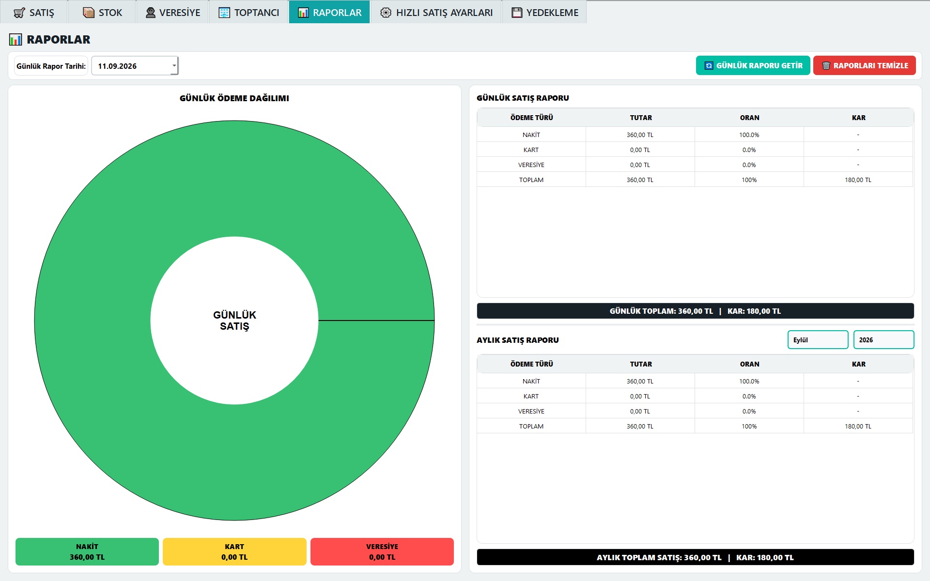Fetch the daily report with GÜNLÜK RAPORU GETİR

coord(753,65)
